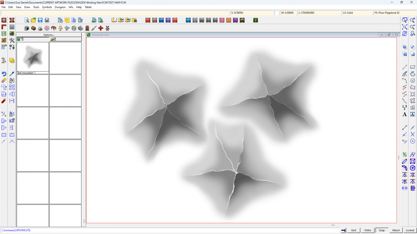The image size is (417, 234).
Task: Click the ankh symbol catalog icon
Action: click(x=60, y=28)
